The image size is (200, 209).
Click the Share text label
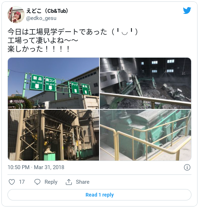click(83, 182)
